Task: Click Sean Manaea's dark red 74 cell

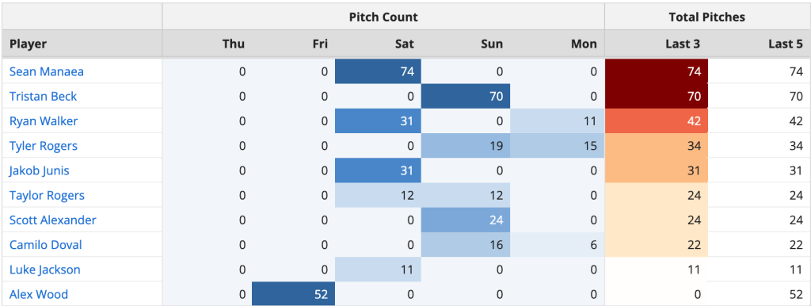Action: pyautogui.click(x=657, y=71)
